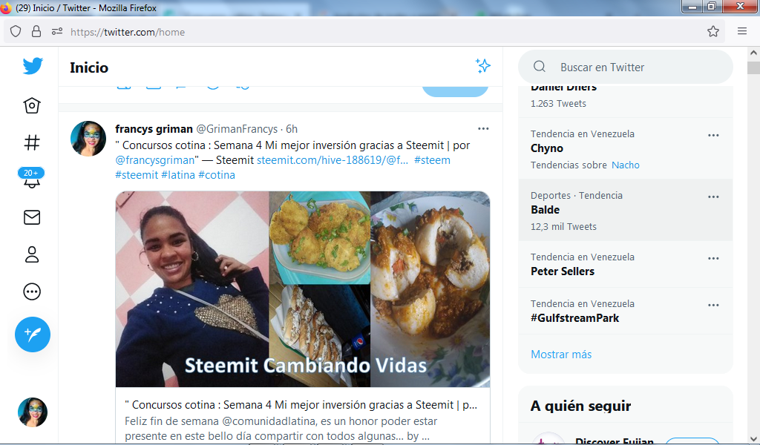The height and width of the screenshot is (445, 760).
Task: Select the #GulfstreamPark trend
Action: click(x=575, y=318)
